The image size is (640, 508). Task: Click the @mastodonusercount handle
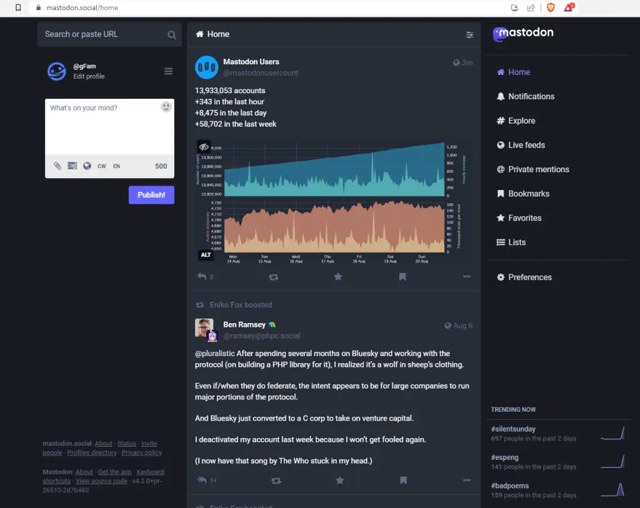(x=261, y=73)
